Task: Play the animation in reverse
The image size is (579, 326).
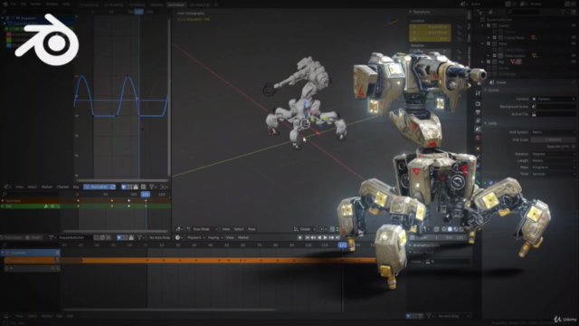Action: (x=319, y=237)
